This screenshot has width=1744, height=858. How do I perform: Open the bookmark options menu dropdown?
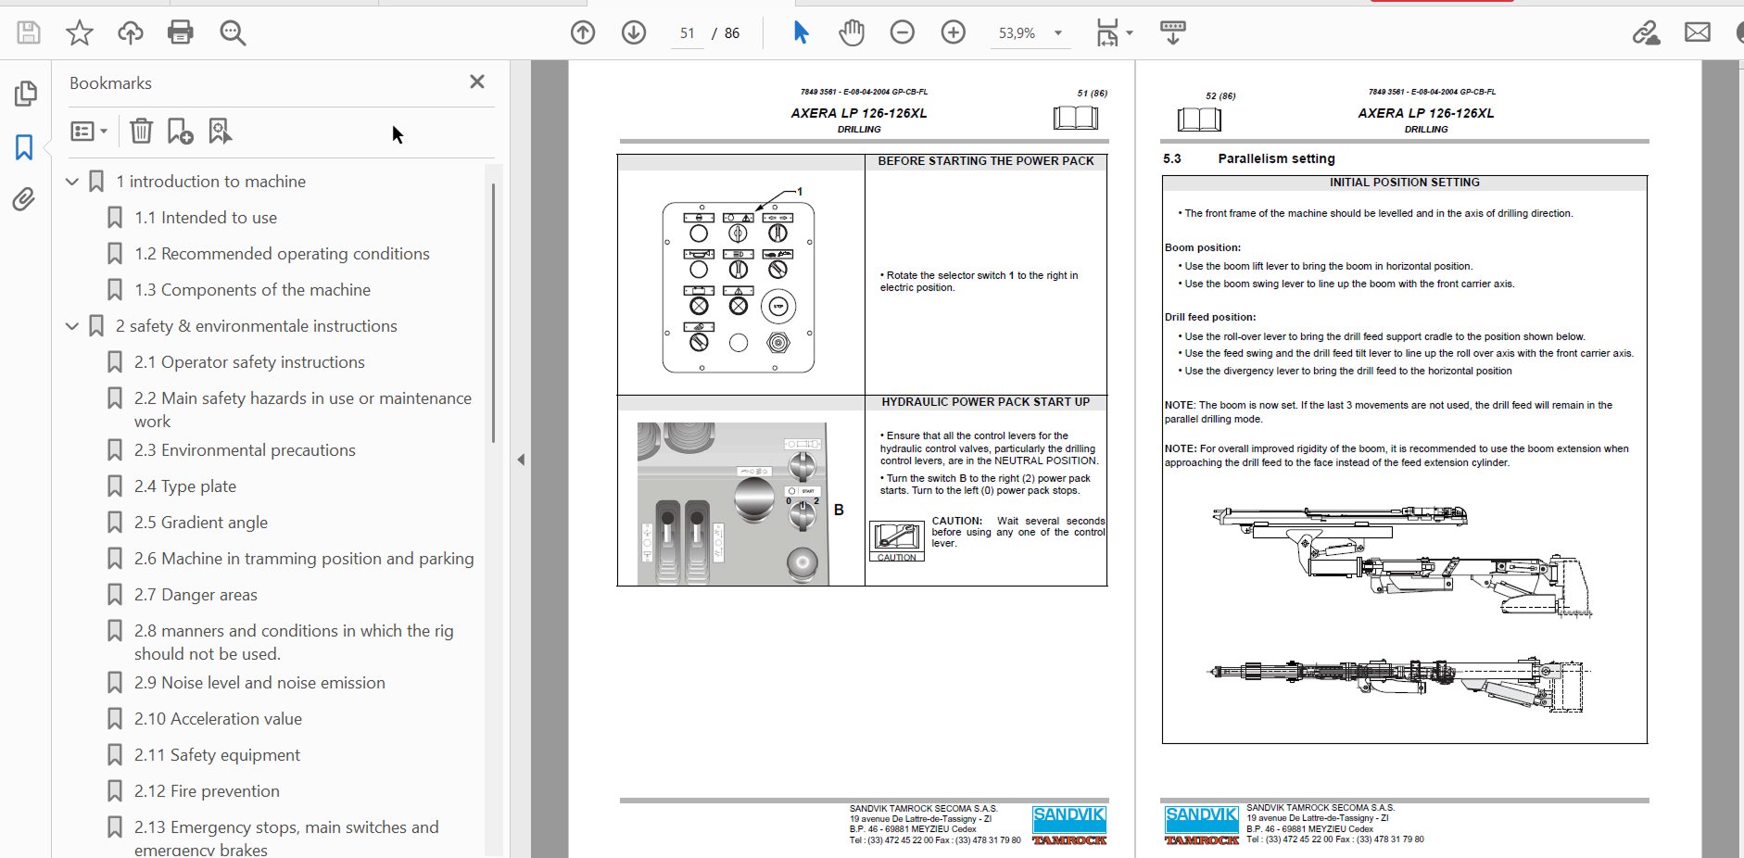tap(89, 132)
